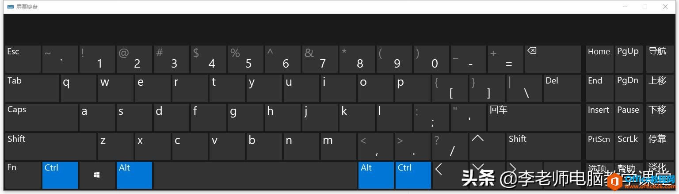The height and width of the screenshot is (194, 679).
Task: Click the PrtScn key
Action: click(599, 146)
